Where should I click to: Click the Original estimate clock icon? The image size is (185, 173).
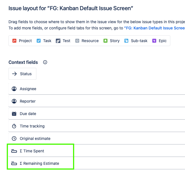coord(14,139)
